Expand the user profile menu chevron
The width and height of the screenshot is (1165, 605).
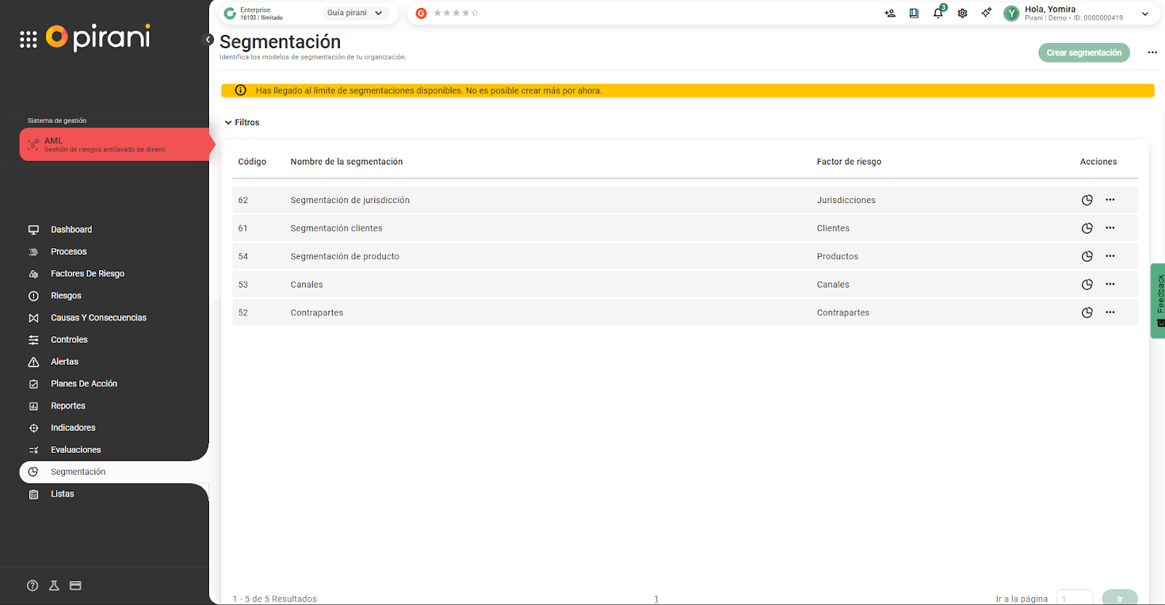(x=1145, y=14)
